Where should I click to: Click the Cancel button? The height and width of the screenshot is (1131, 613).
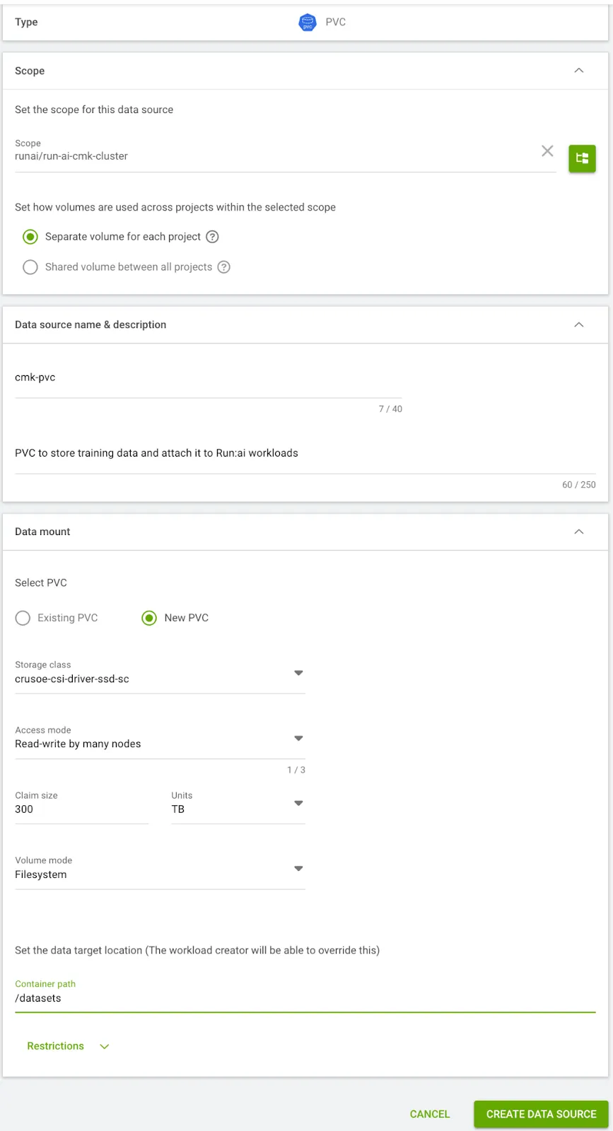(x=429, y=1114)
